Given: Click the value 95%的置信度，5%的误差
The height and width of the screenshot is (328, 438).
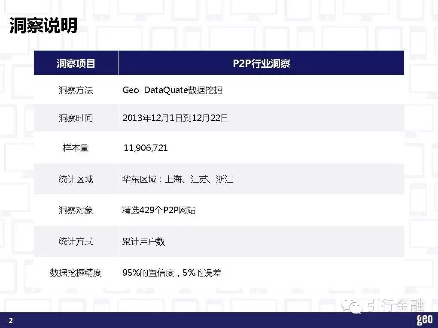Looking at the screenshot, I should [172, 273].
